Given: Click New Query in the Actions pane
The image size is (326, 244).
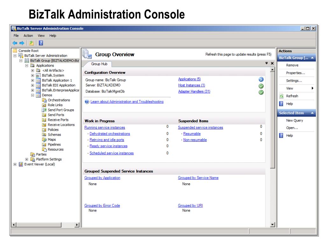Looking at the screenshot, I should [294, 120].
